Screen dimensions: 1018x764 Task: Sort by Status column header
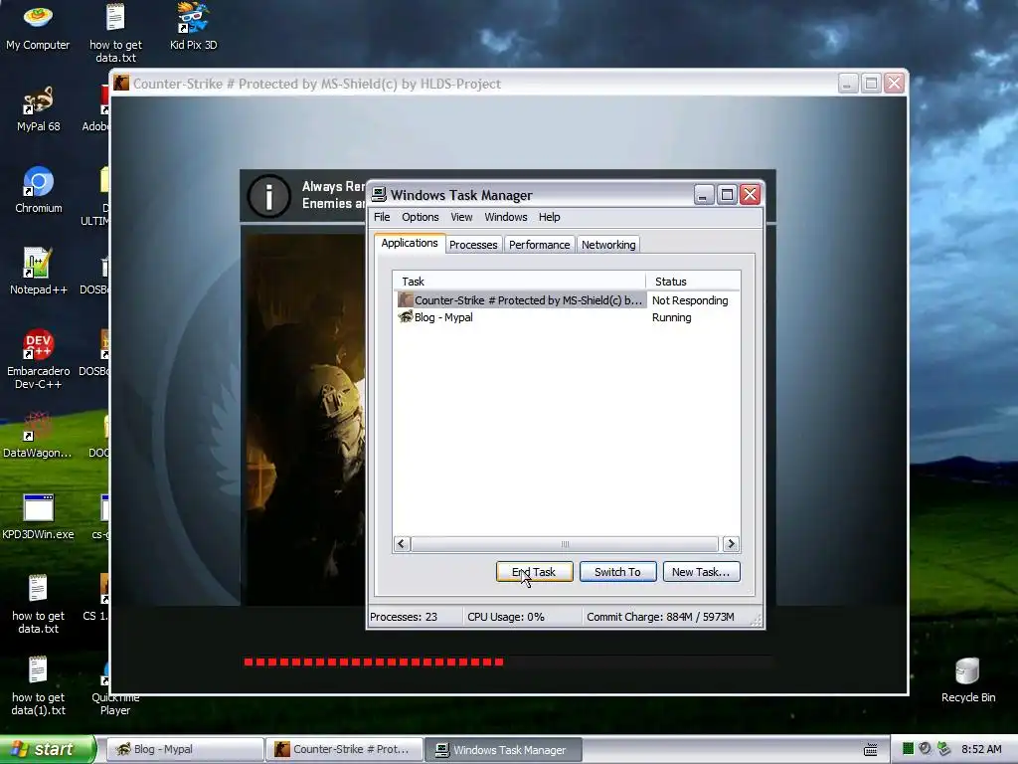(693, 282)
